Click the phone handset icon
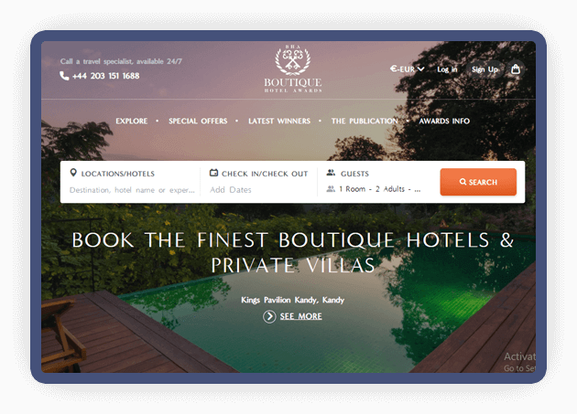Viewport: 577px width, 414px height. [x=64, y=76]
